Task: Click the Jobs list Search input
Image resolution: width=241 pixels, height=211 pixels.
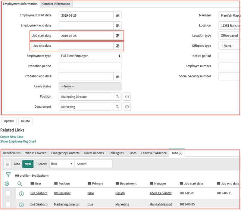Action: [93, 164]
